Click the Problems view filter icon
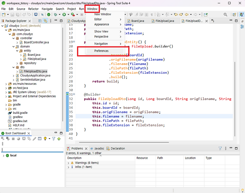This screenshot has width=245, height=193. click(220, 148)
